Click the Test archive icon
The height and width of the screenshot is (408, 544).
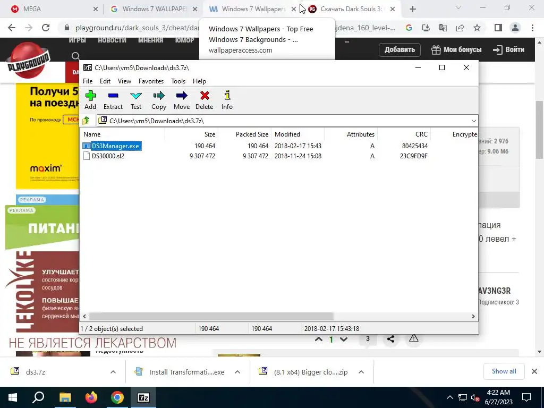click(x=136, y=100)
